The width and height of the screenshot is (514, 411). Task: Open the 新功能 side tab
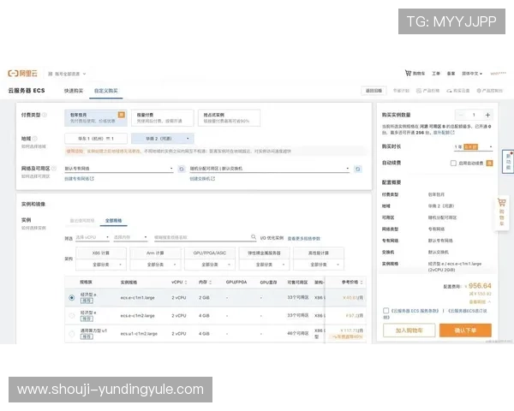(x=508, y=162)
